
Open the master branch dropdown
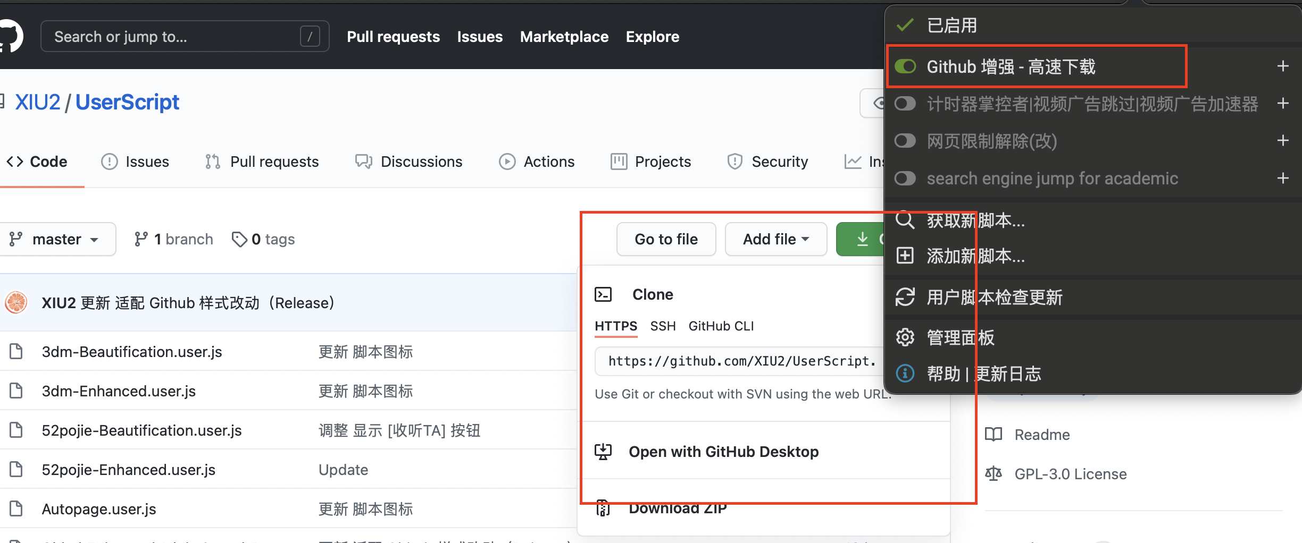click(x=58, y=239)
